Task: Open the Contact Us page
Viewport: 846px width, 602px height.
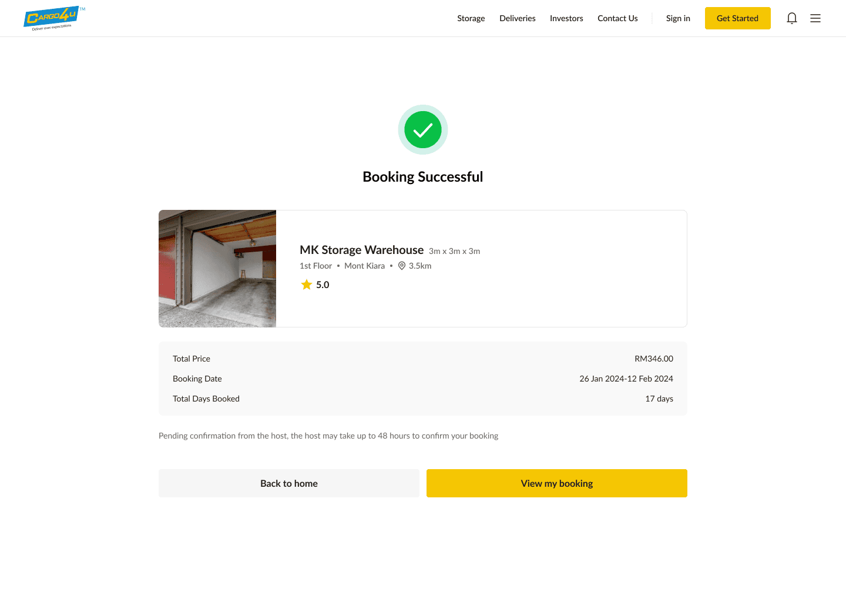Action: point(617,18)
